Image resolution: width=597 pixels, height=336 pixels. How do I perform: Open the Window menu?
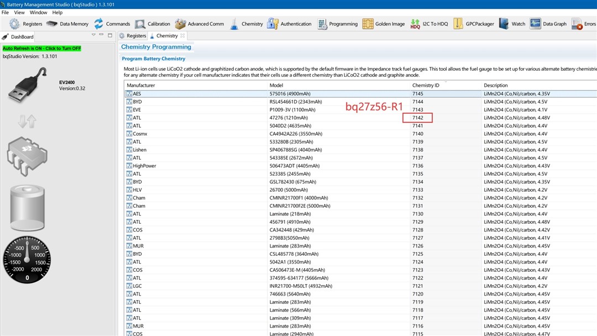point(39,12)
